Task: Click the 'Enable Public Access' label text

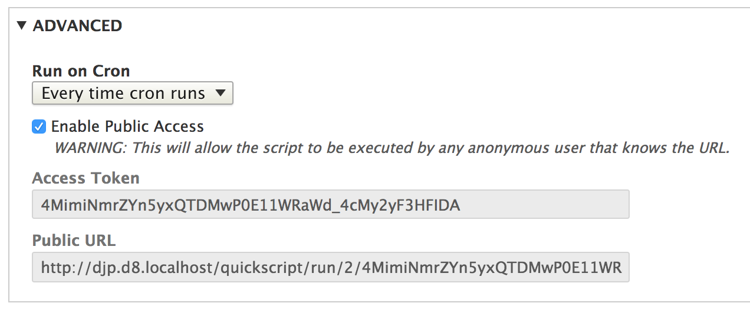Action: pos(127,126)
